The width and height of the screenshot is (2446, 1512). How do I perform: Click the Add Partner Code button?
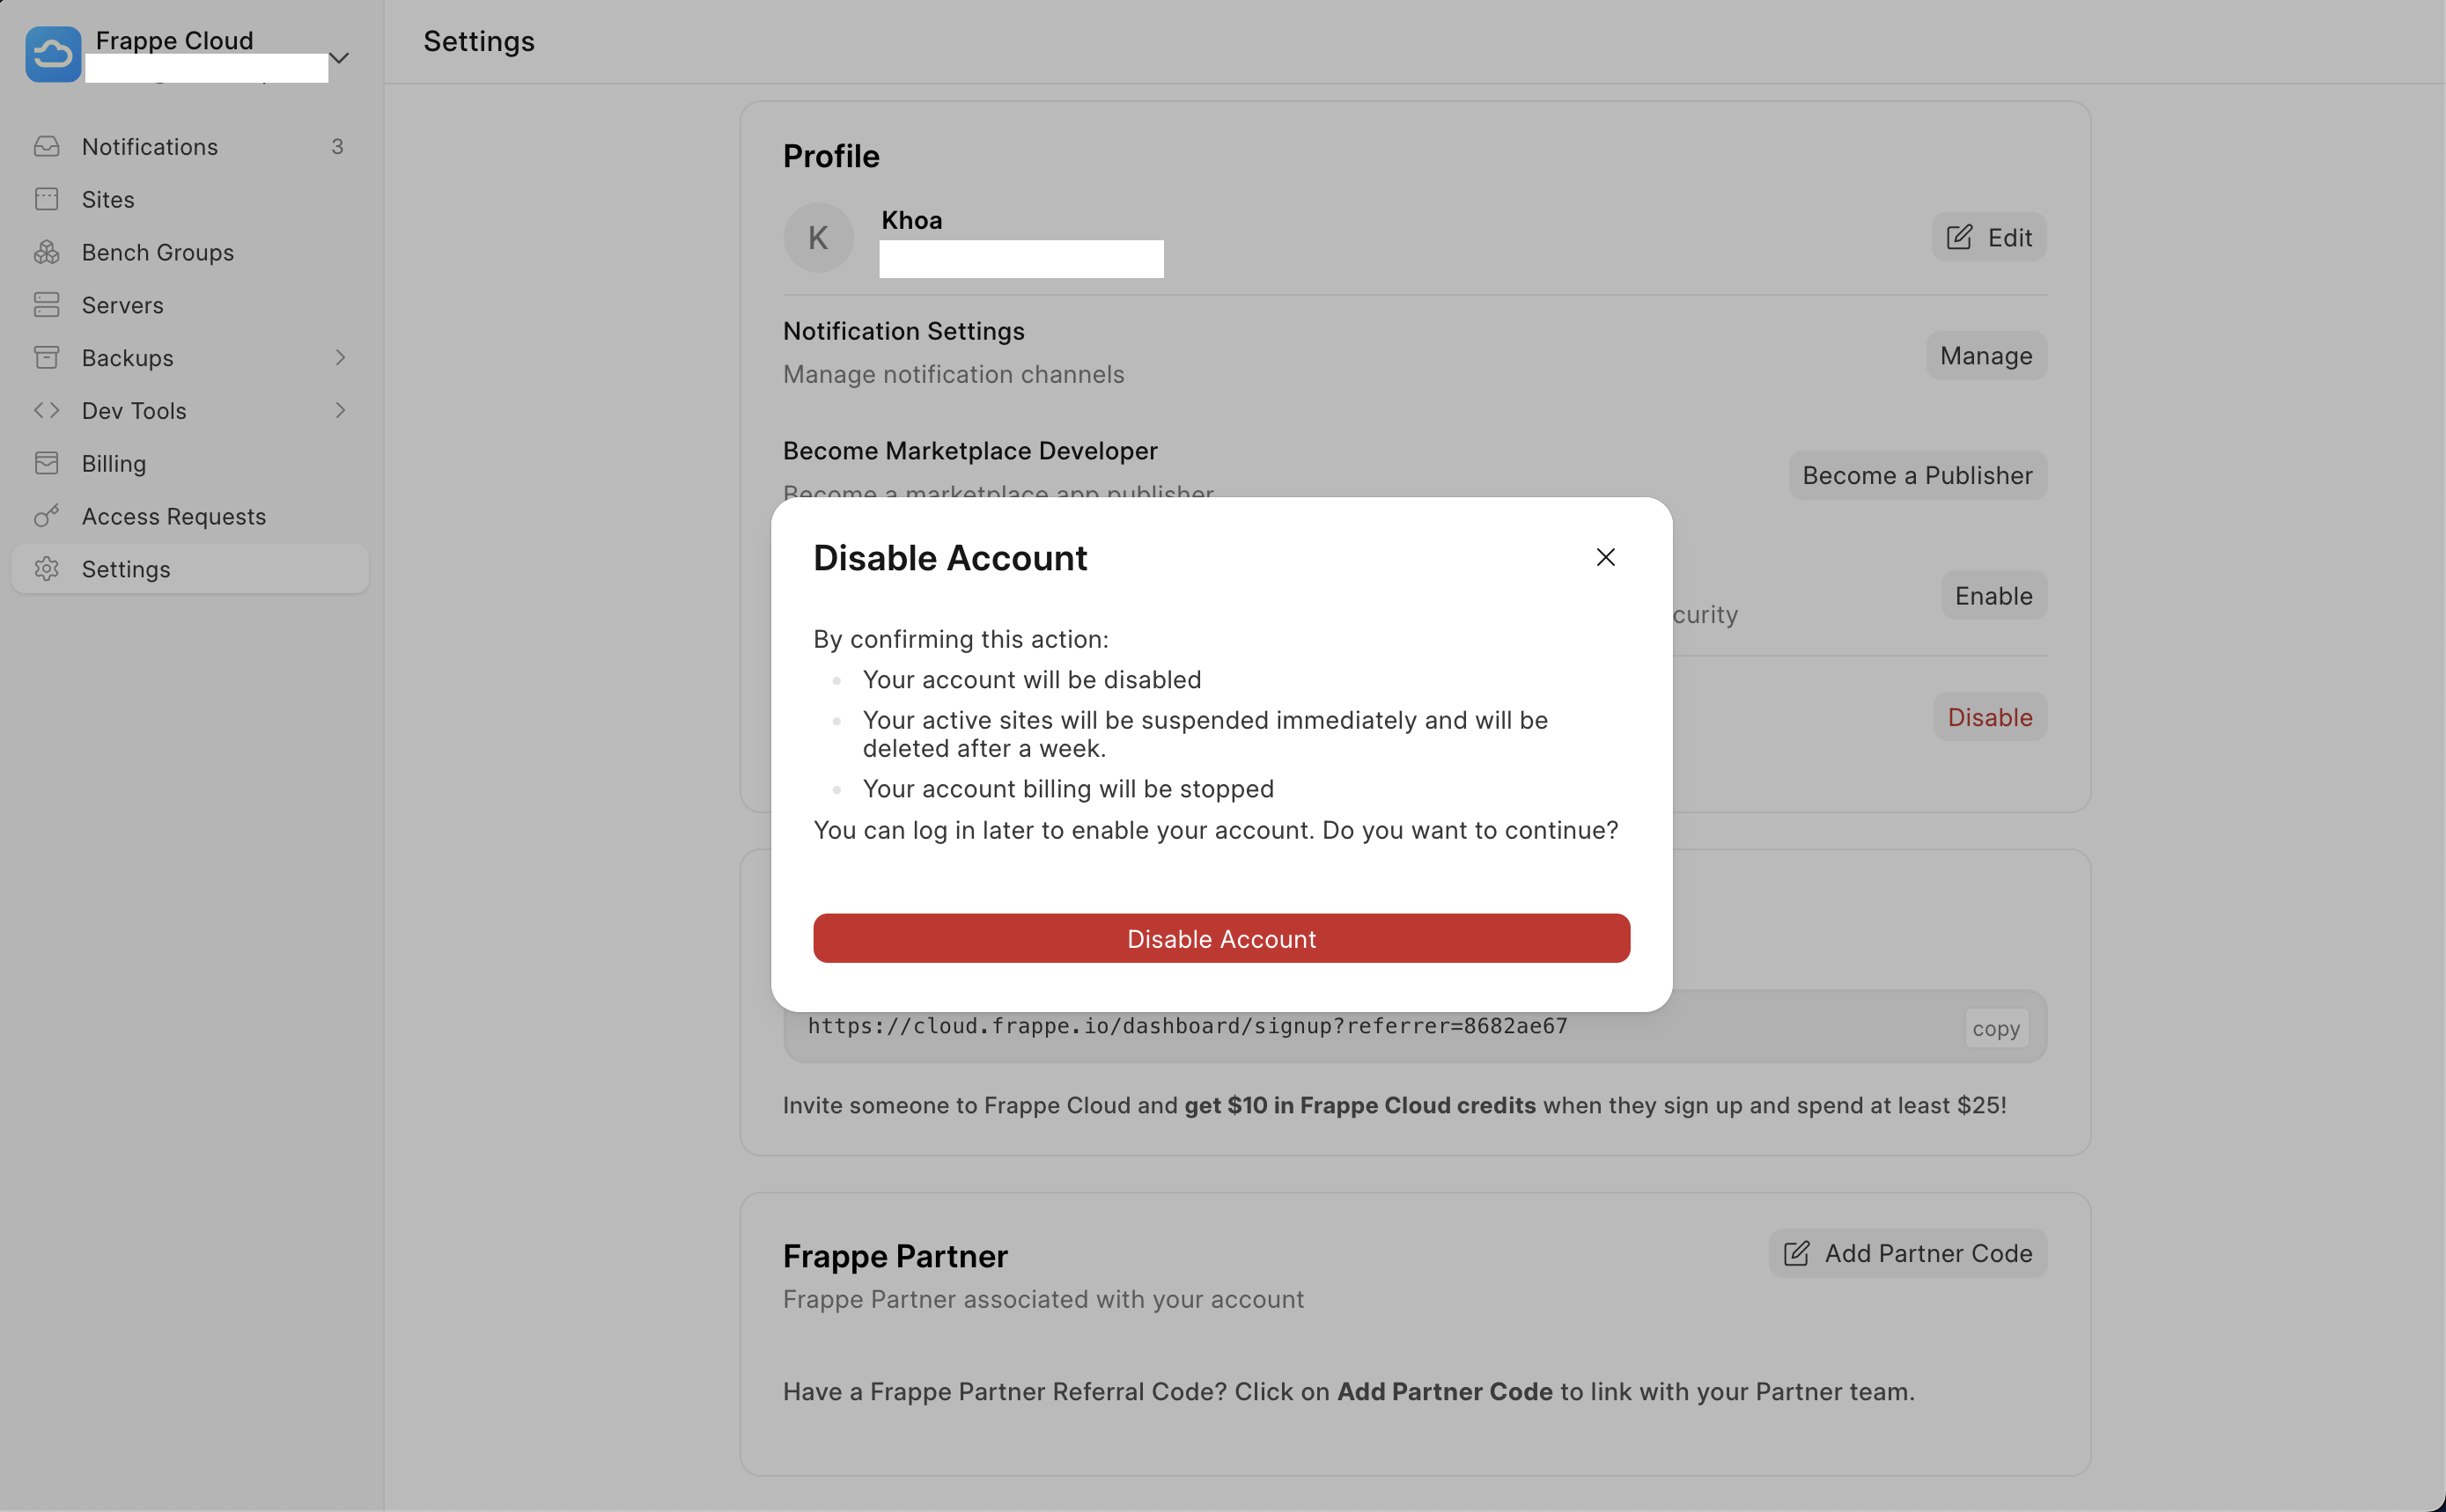click(x=1907, y=1253)
